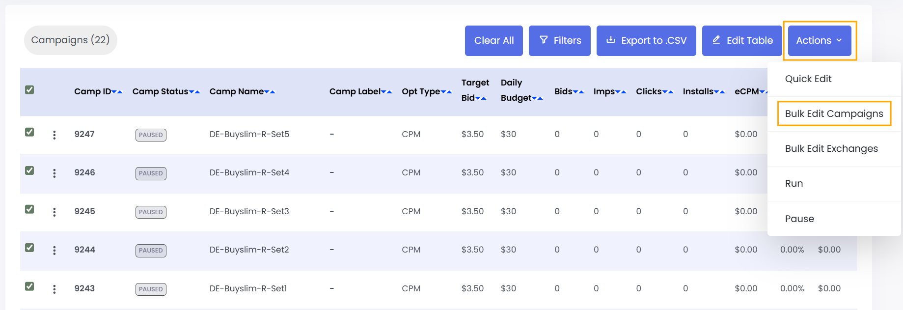This screenshot has width=903, height=310.
Task: Click the sort arrows beside Camp ID
Action: [x=117, y=92]
